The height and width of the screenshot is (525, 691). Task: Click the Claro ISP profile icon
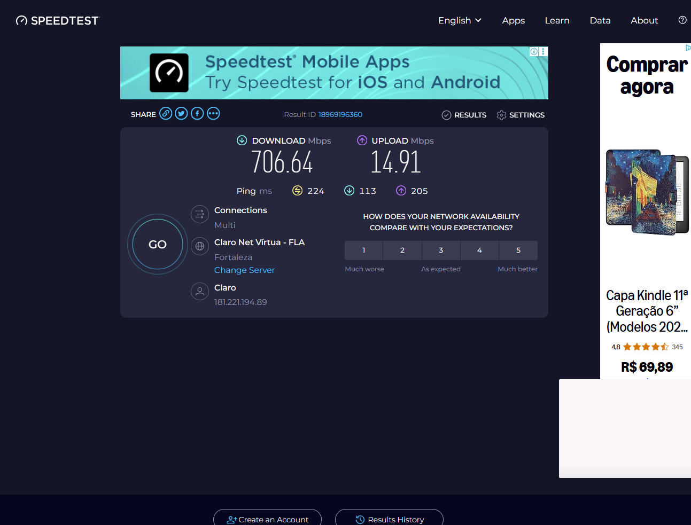(199, 291)
